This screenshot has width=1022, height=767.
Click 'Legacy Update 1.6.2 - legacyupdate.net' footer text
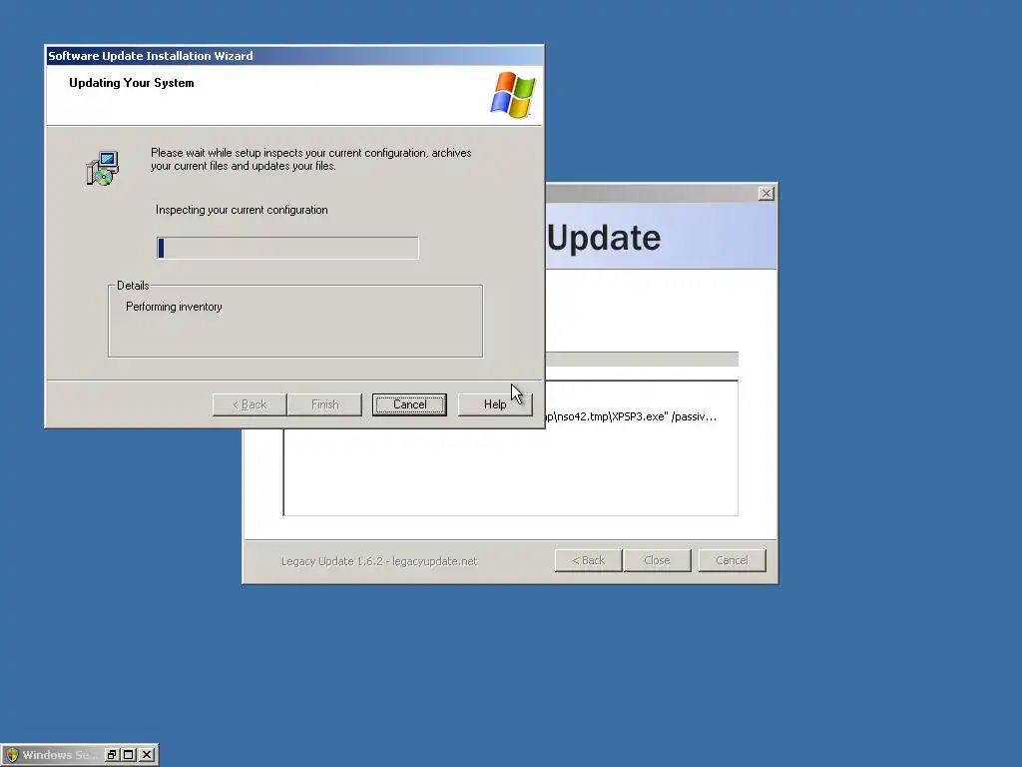pos(379,561)
